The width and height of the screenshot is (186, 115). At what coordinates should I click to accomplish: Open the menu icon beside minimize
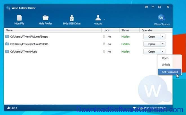pyautogui.click(x=146, y=7)
